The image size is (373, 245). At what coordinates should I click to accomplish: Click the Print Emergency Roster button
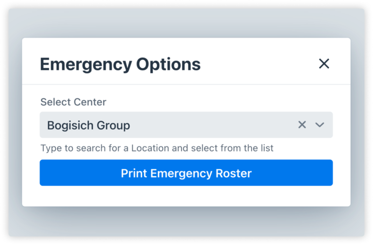pos(186,173)
